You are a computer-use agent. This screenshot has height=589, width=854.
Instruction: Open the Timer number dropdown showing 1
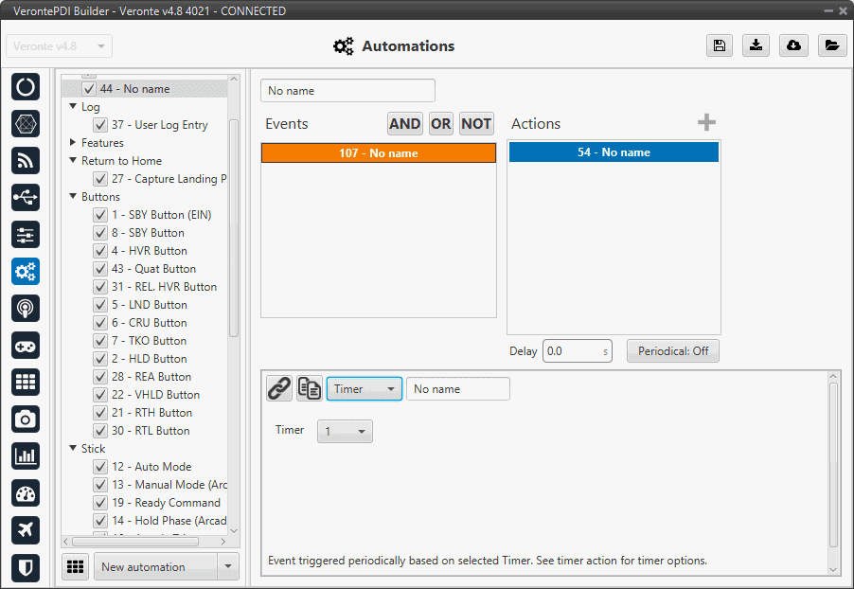point(345,432)
